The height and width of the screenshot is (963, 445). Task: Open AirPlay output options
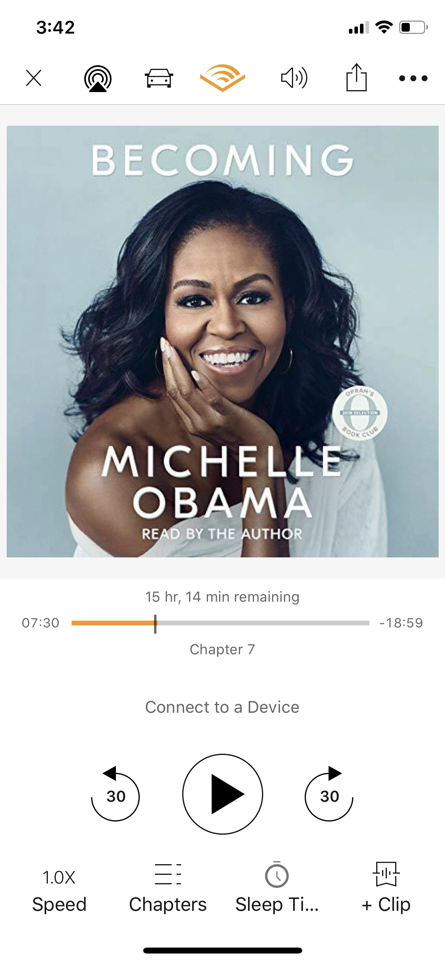click(x=98, y=78)
